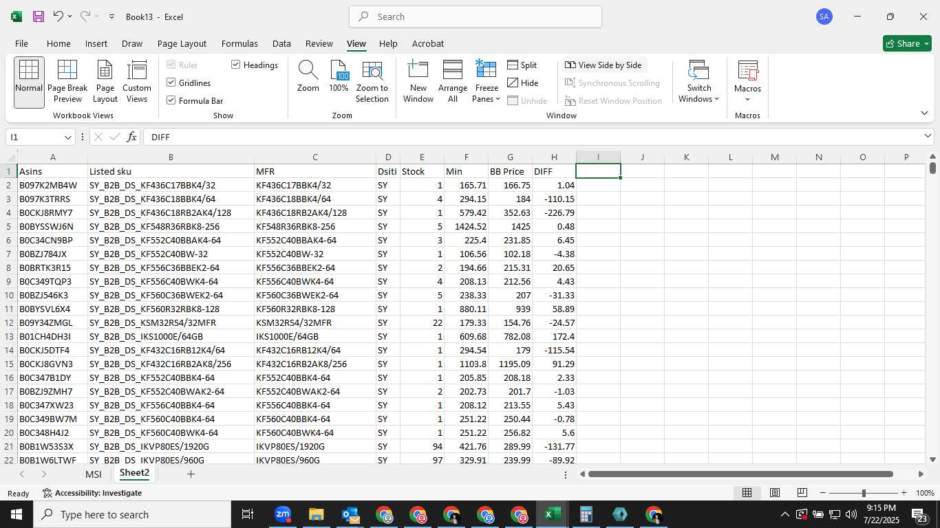Open Customize Quick Access Toolbar dropdown
The height and width of the screenshot is (528, 940).
pyautogui.click(x=111, y=16)
